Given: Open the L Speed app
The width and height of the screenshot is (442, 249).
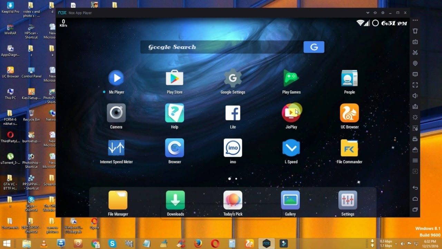Looking at the screenshot, I should click(x=291, y=148).
